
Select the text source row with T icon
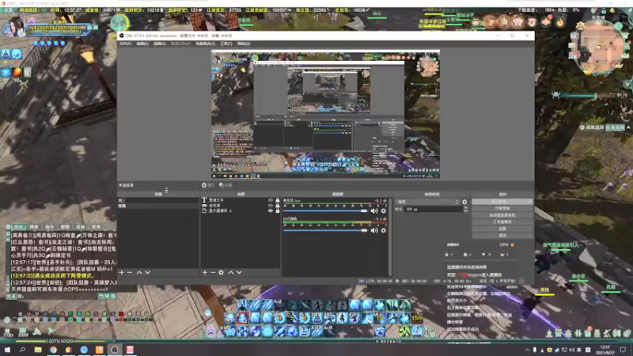[x=241, y=200]
